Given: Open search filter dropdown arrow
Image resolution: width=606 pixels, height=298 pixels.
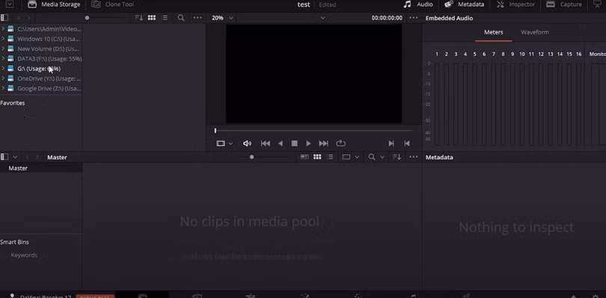Looking at the screenshot, I should [x=382, y=157].
